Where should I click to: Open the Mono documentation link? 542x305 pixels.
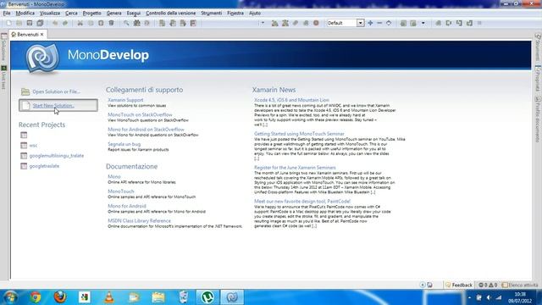tap(114, 177)
